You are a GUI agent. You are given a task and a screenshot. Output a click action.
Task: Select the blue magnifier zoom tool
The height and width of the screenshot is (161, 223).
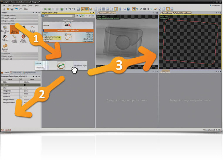(x=137, y=9)
